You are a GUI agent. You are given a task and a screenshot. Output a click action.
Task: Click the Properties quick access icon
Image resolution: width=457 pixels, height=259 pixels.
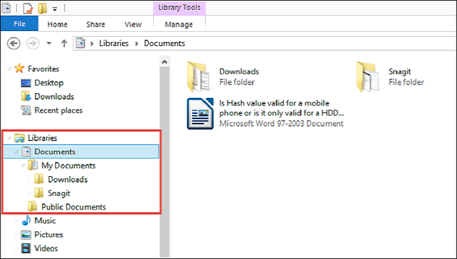(x=28, y=8)
